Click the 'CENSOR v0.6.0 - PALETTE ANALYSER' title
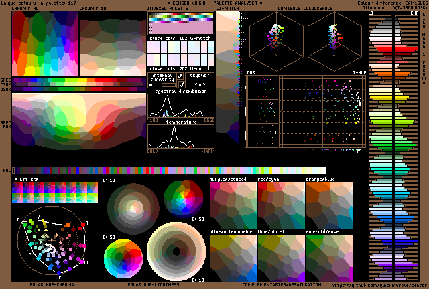429x289 pixels. [x=214, y=3]
